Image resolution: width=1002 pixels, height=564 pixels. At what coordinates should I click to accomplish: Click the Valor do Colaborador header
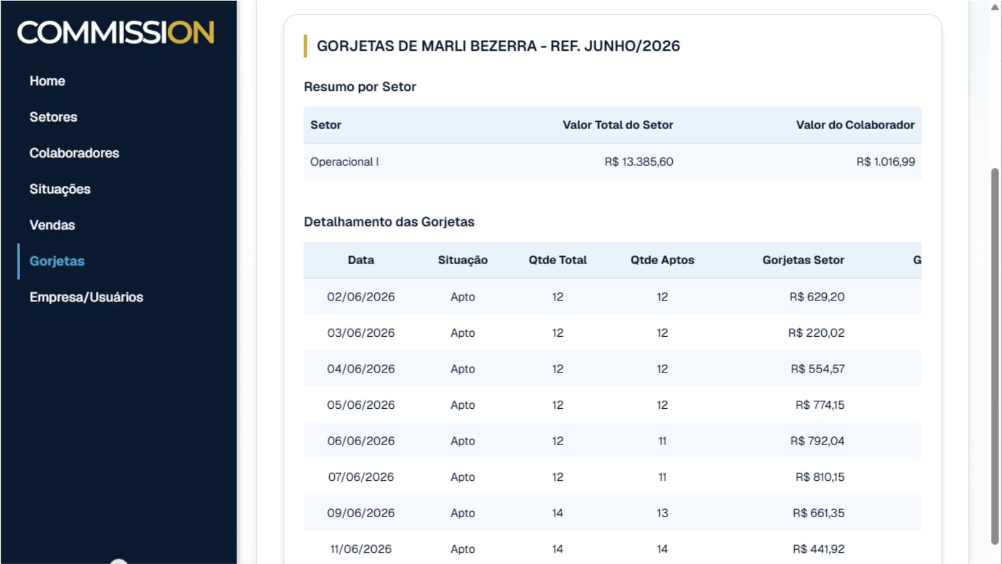coord(855,125)
